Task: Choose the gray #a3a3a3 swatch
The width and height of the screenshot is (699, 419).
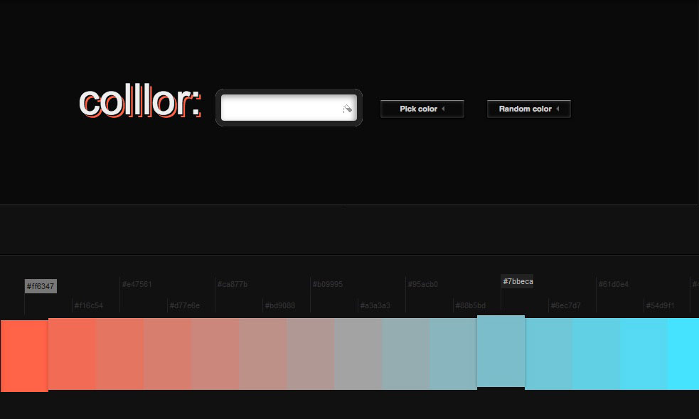Action: [358, 354]
